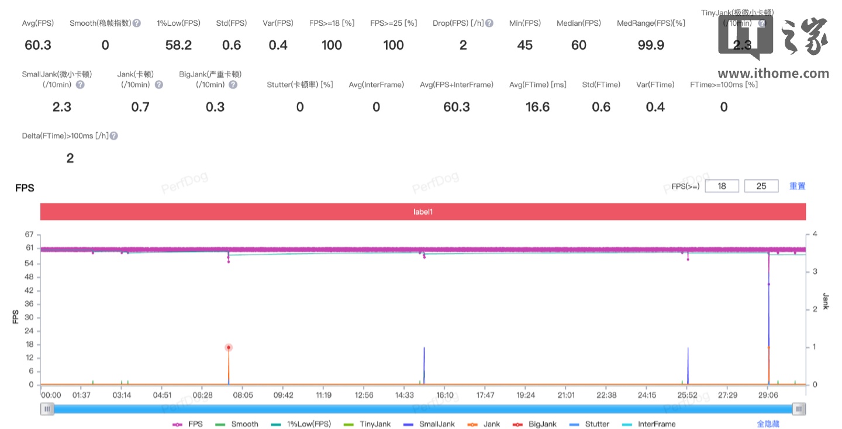Viewport: 842px width, 429px height.
Task: Toggle Smooth series in chart legend
Action: 237,424
